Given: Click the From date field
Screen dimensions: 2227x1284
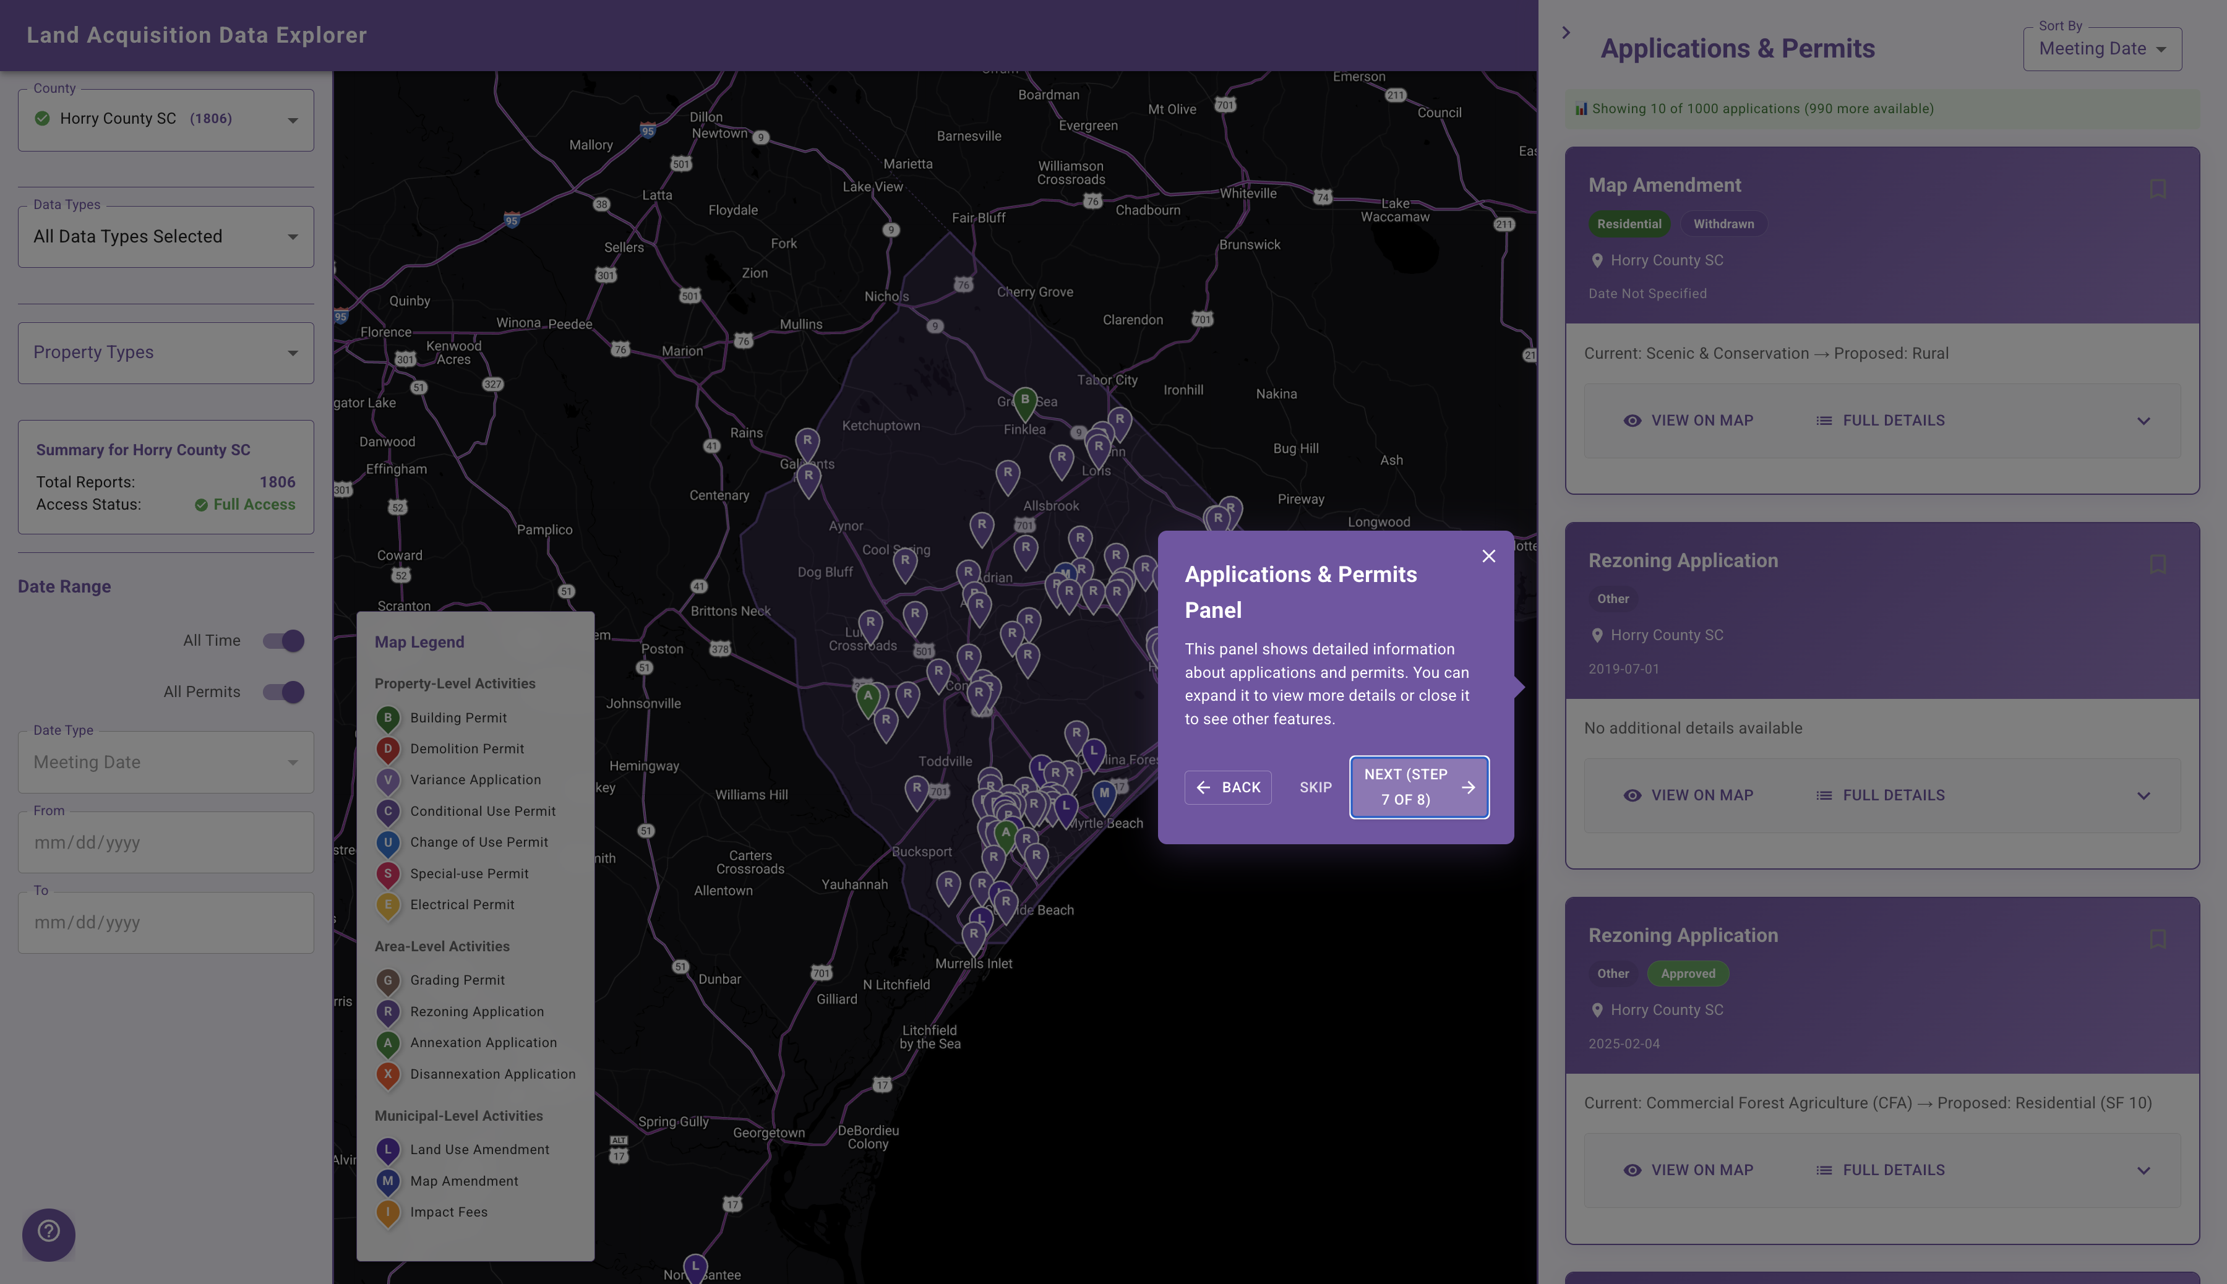Looking at the screenshot, I should tap(166, 842).
